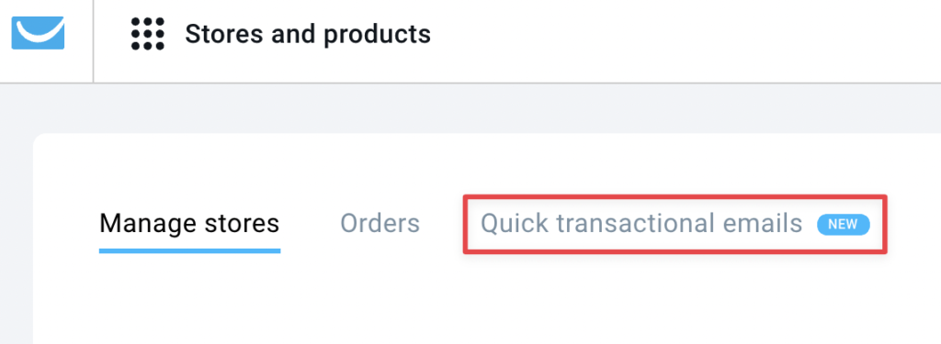This screenshot has width=941, height=344.
Task: Open the tools menu beside Stores and products
Action: (148, 34)
